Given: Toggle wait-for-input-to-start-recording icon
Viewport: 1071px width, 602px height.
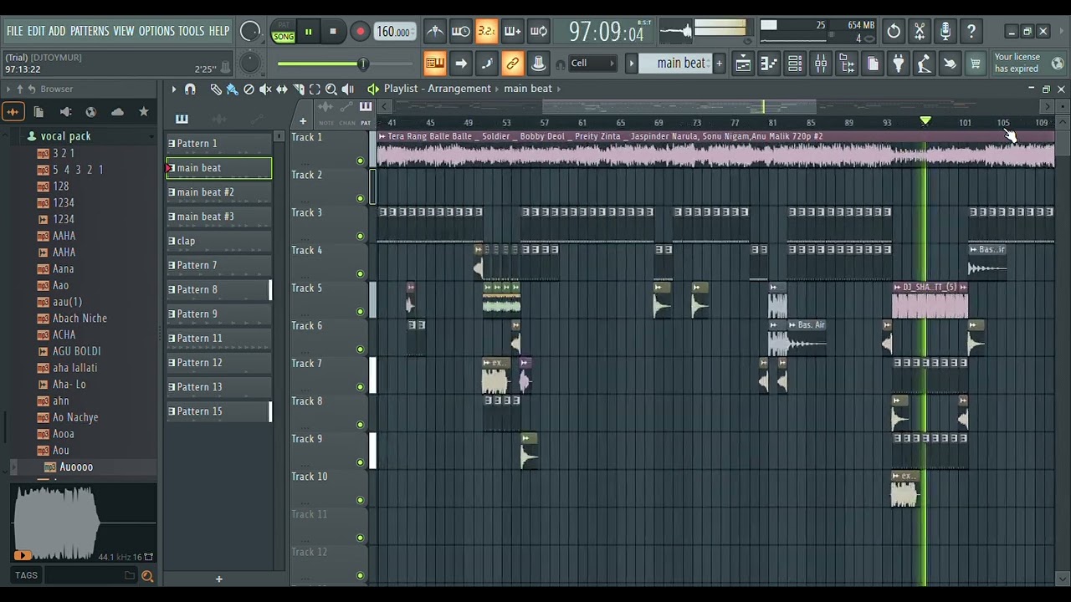Looking at the screenshot, I should pyautogui.click(x=461, y=32).
